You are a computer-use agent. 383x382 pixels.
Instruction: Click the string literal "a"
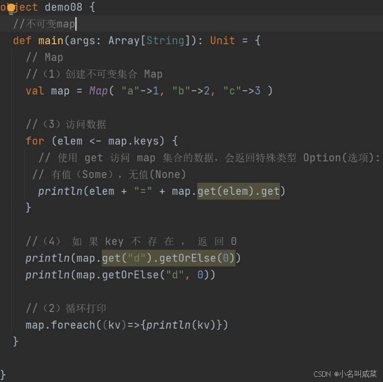point(130,91)
